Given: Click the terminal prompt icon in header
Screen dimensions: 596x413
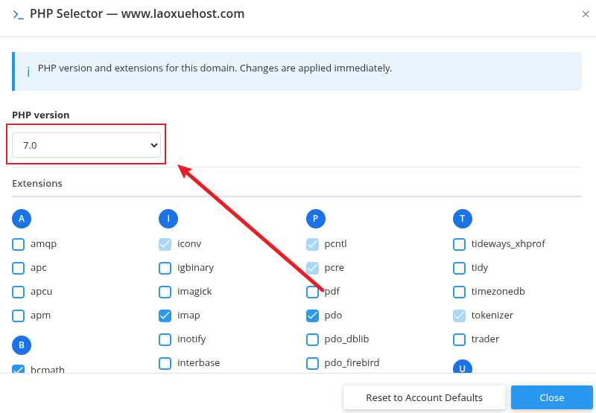Looking at the screenshot, I should [18, 14].
